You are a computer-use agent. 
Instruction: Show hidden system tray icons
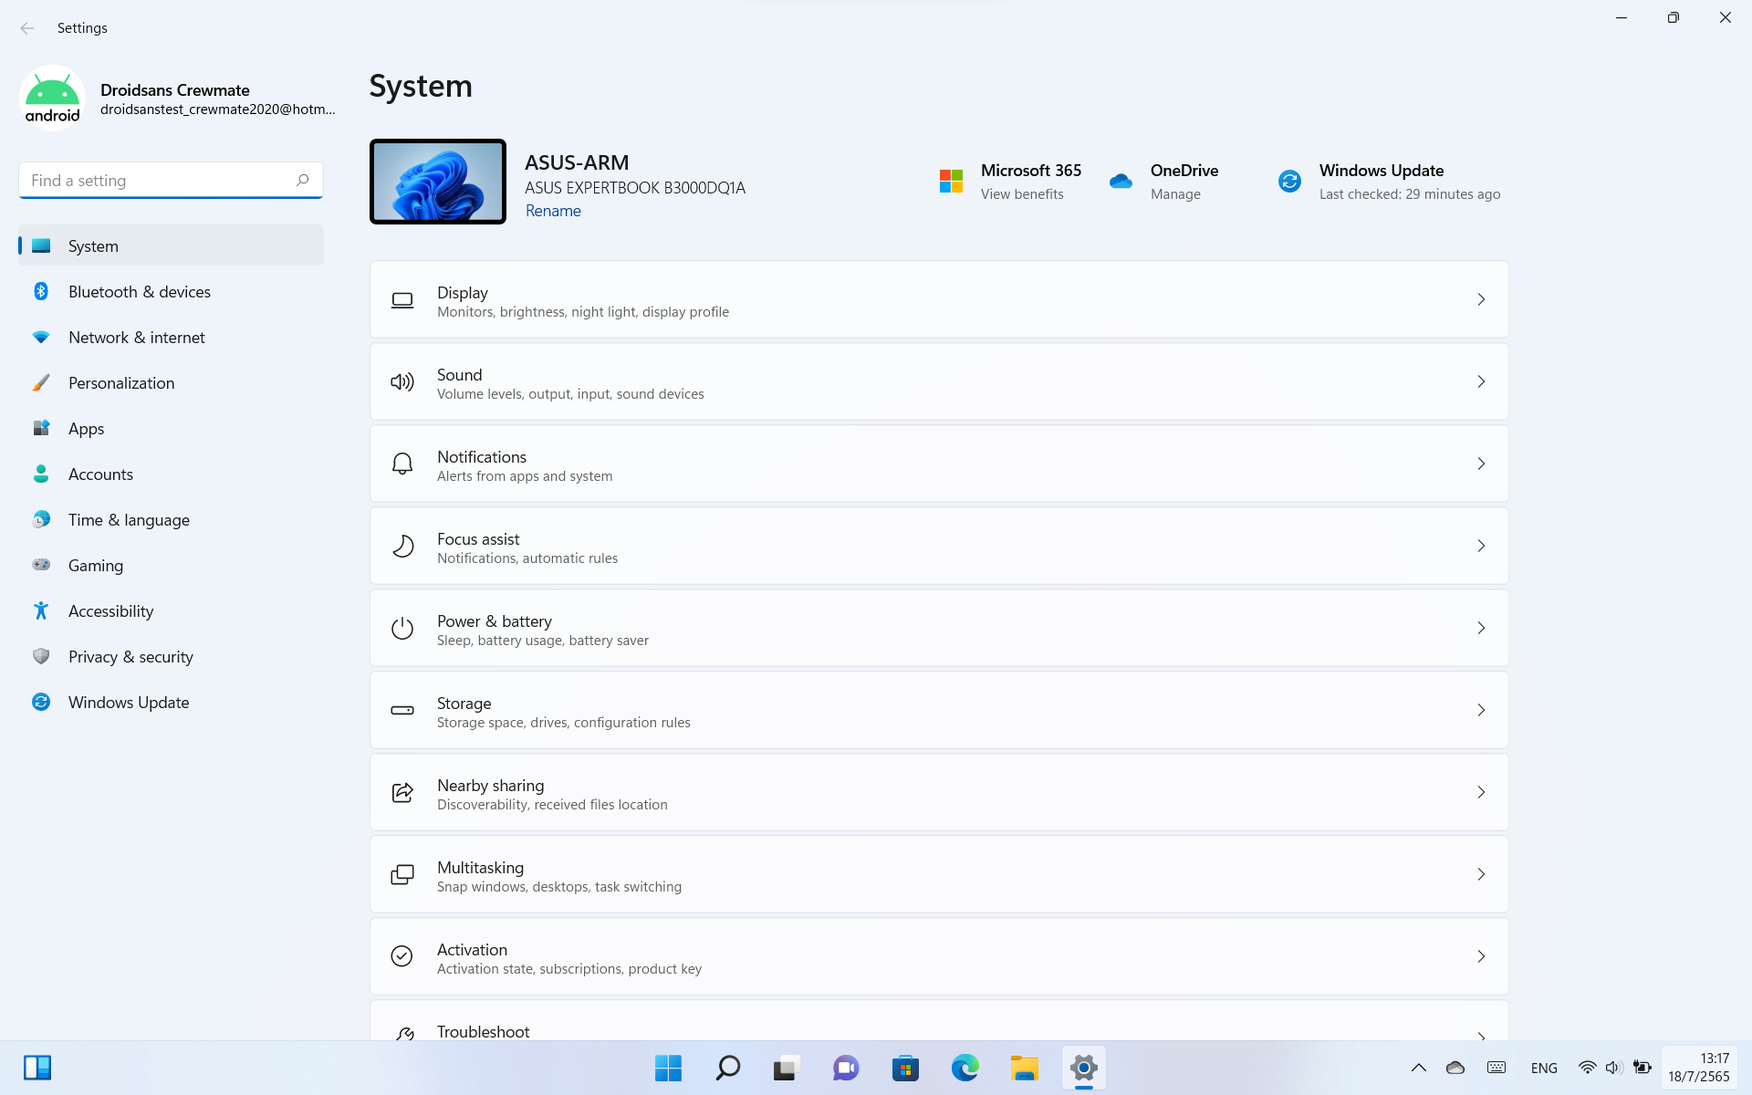tap(1418, 1068)
